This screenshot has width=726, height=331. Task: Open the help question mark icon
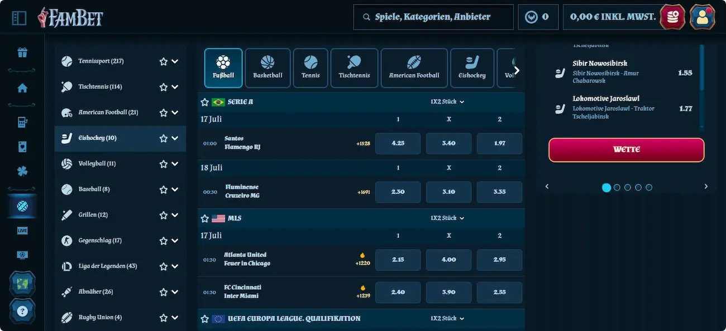[22, 311]
